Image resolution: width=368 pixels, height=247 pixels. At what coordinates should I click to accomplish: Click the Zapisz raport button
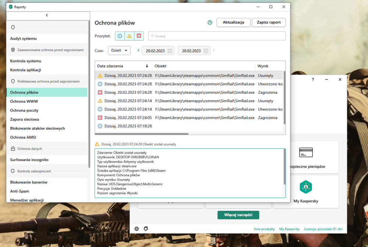tap(269, 22)
